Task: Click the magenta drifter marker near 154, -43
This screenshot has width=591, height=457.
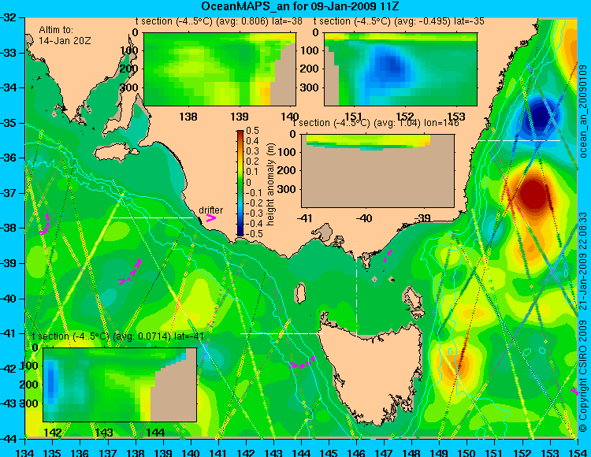Action: [574, 391]
